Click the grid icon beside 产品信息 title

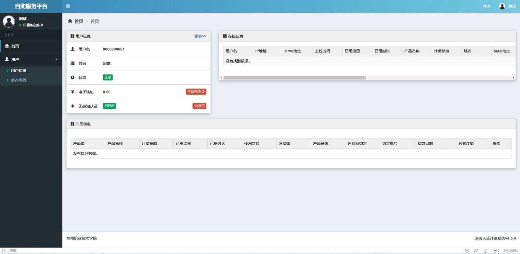pos(72,124)
